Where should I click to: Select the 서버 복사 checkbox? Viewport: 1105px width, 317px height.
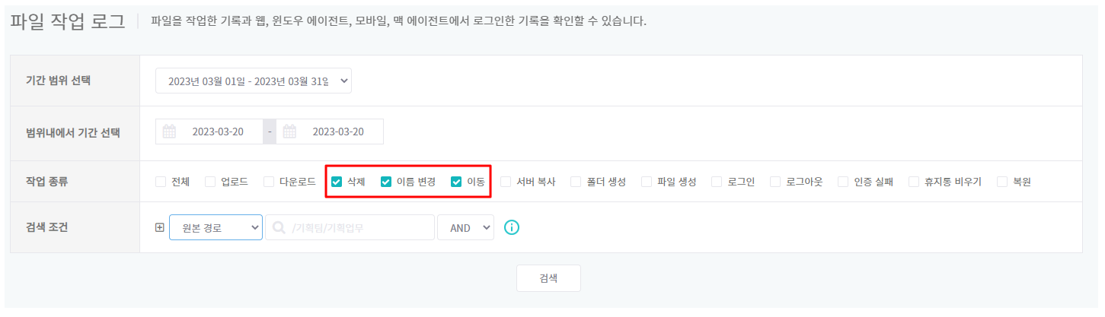tap(506, 182)
